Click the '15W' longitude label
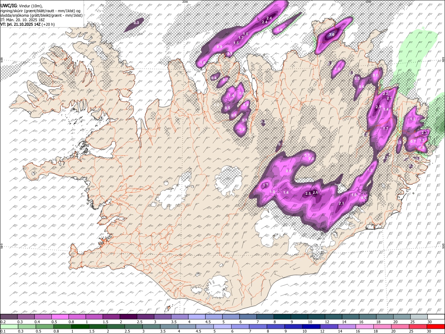Viewport: 445px width, 334px height. click(368, 2)
